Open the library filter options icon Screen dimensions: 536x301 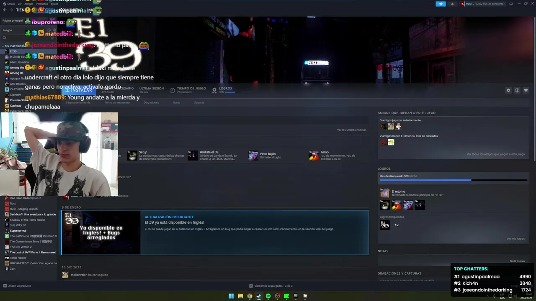click(52, 38)
